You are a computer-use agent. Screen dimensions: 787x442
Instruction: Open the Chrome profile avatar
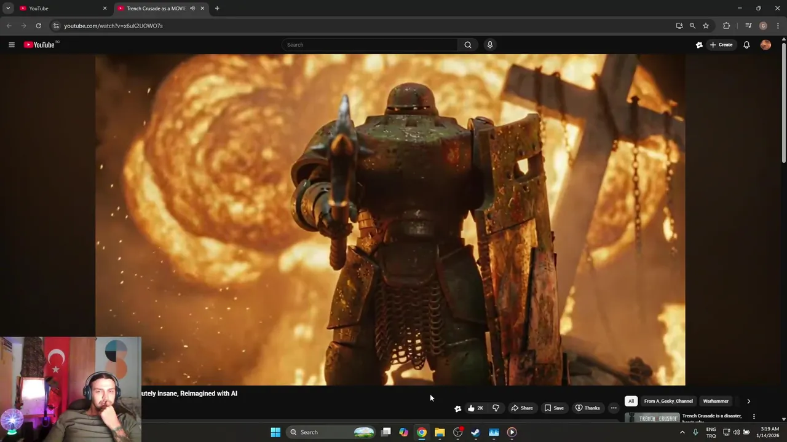[763, 26]
